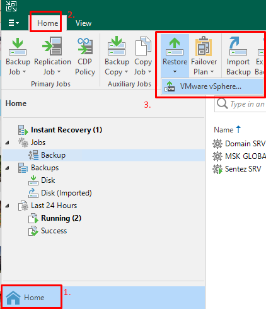Click the Home view button at bottom

point(32,298)
